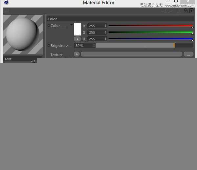Click the left navigation arrow in toolbar
Image resolution: width=197 pixels, height=170 pixels.
point(165,11)
